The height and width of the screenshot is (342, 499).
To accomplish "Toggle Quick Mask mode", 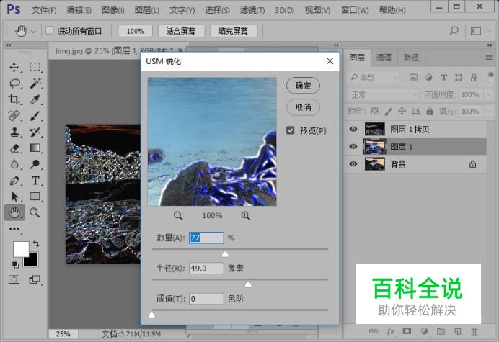I will (x=14, y=279).
